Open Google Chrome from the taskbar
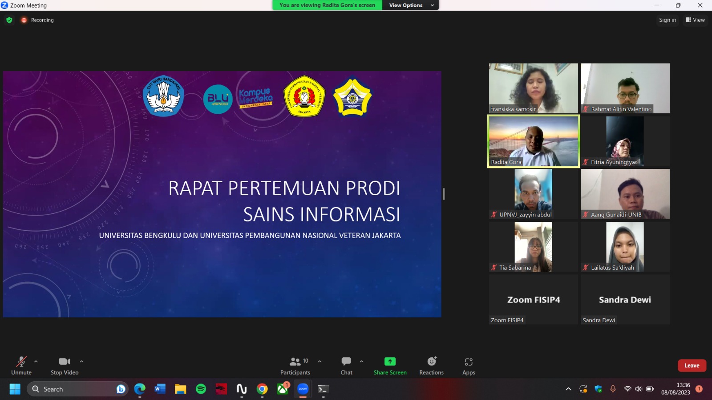The height and width of the screenshot is (400, 712). [x=262, y=389]
